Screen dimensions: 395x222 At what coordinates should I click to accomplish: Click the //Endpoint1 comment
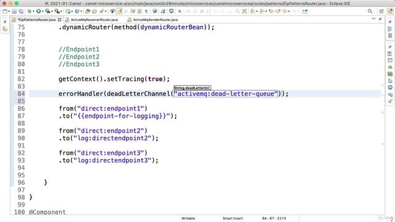(79, 49)
